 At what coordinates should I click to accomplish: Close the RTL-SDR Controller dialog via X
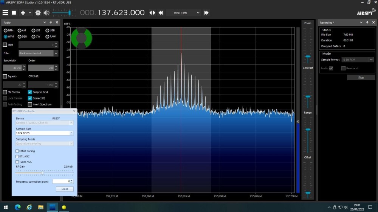tap(74, 111)
